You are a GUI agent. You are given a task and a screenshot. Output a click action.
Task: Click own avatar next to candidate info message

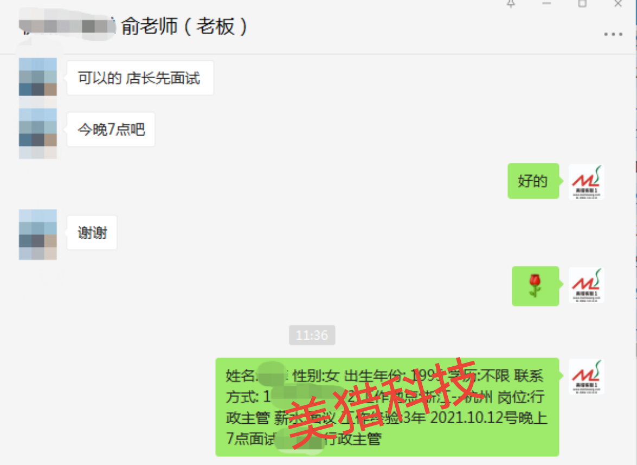pyautogui.click(x=586, y=377)
